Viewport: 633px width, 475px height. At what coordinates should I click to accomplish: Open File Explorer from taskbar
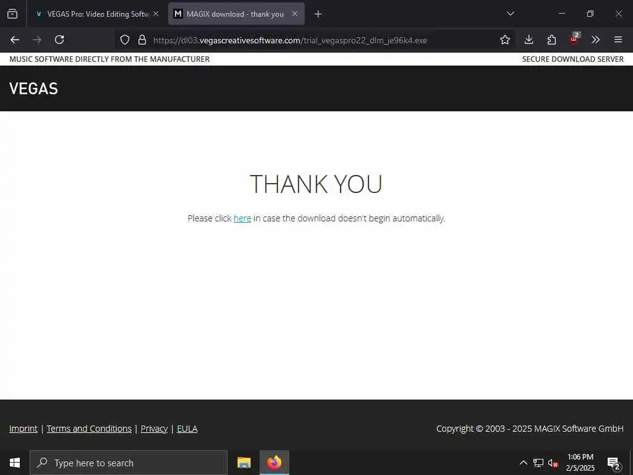[x=244, y=463]
